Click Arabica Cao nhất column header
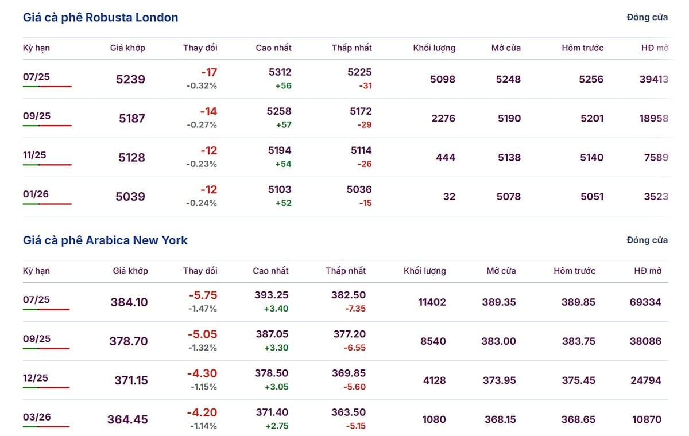The width and height of the screenshot is (689, 436). coord(270,271)
